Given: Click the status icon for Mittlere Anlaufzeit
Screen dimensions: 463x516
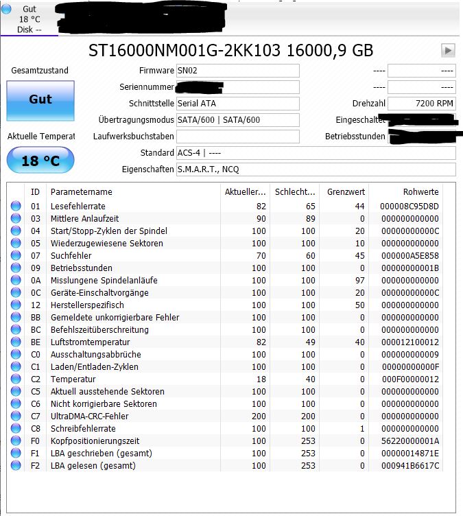Looking at the screenshot, I should pyautogui.click(x=16, y=218).
